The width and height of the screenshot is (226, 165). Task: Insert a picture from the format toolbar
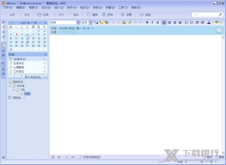[96, 23]
